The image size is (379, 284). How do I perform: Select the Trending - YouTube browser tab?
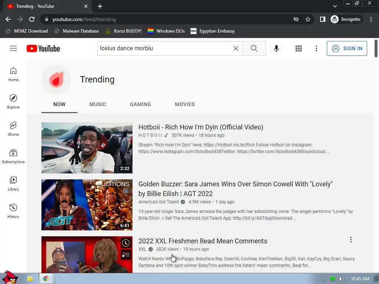click(47, 6)
